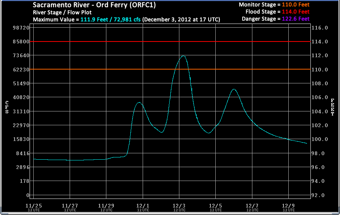The width and height of the screenshot is (340, 215).
Task: Click the date label '12/3'
Action: [x=179, y=206]
